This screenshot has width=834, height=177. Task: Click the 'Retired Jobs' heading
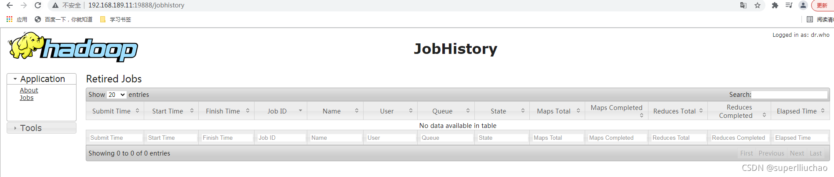114,79
